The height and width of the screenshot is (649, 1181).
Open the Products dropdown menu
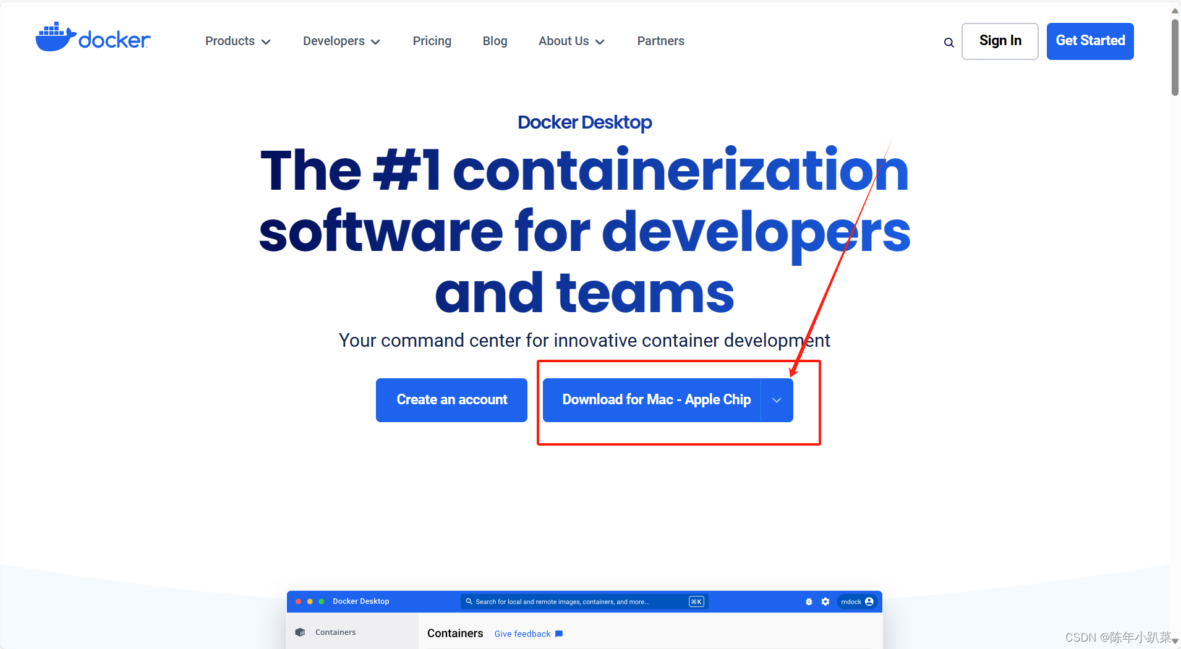(237, 41)
